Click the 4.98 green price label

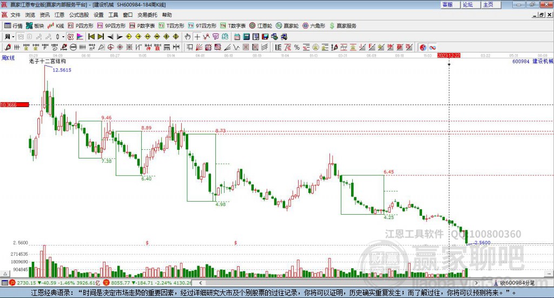point(221,204)
